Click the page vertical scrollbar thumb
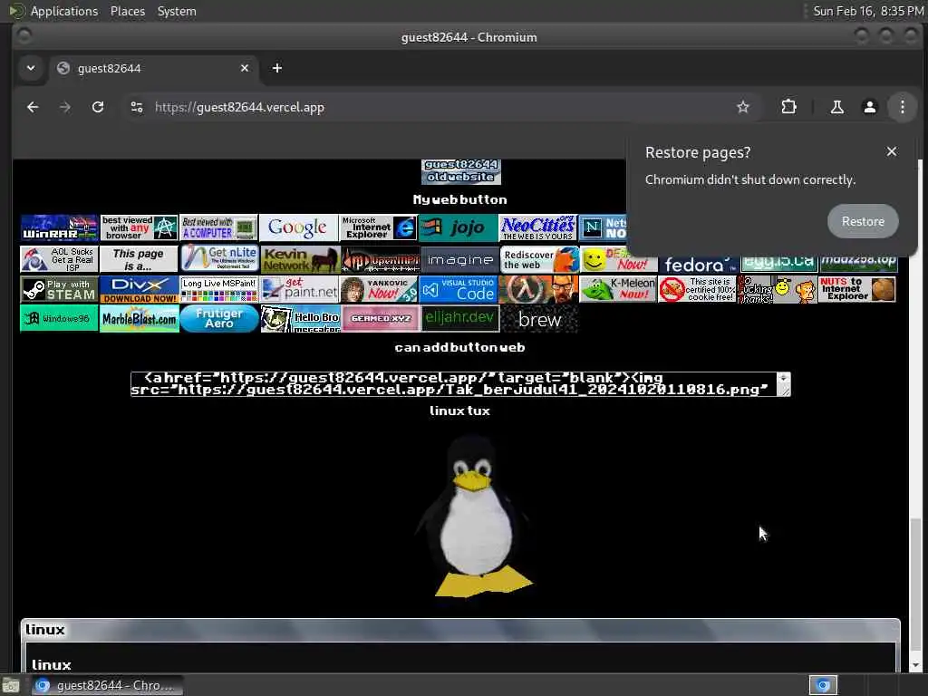 click(x=915, y=583)
